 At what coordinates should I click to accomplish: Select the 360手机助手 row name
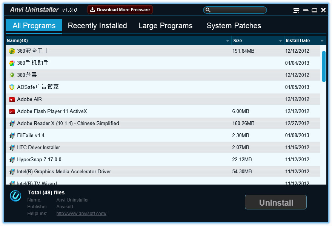pos(33,63)
